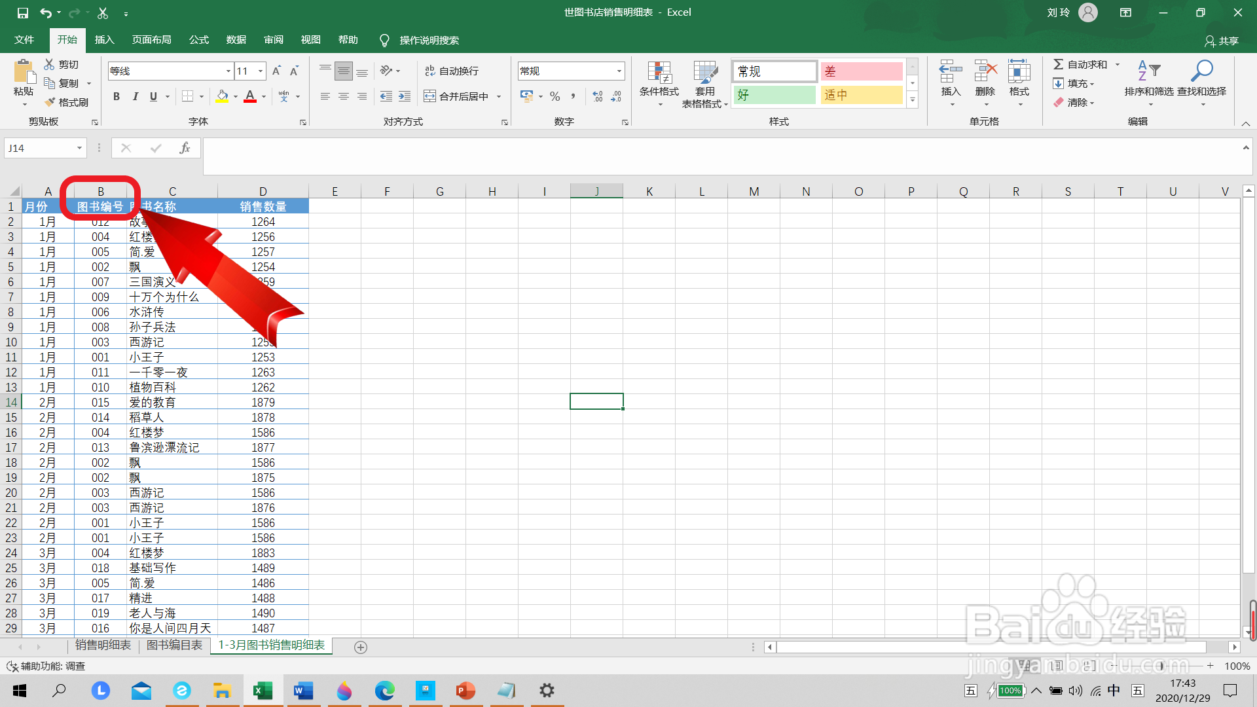
Task: Switch to the Page Layout (页面布局) tab
Action: click(x=151, y=40)
